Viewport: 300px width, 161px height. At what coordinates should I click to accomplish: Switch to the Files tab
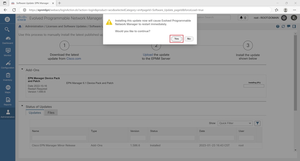51,113
